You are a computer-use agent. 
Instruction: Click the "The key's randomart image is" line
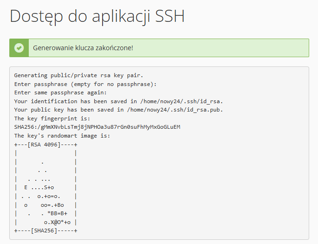(62, 136)
